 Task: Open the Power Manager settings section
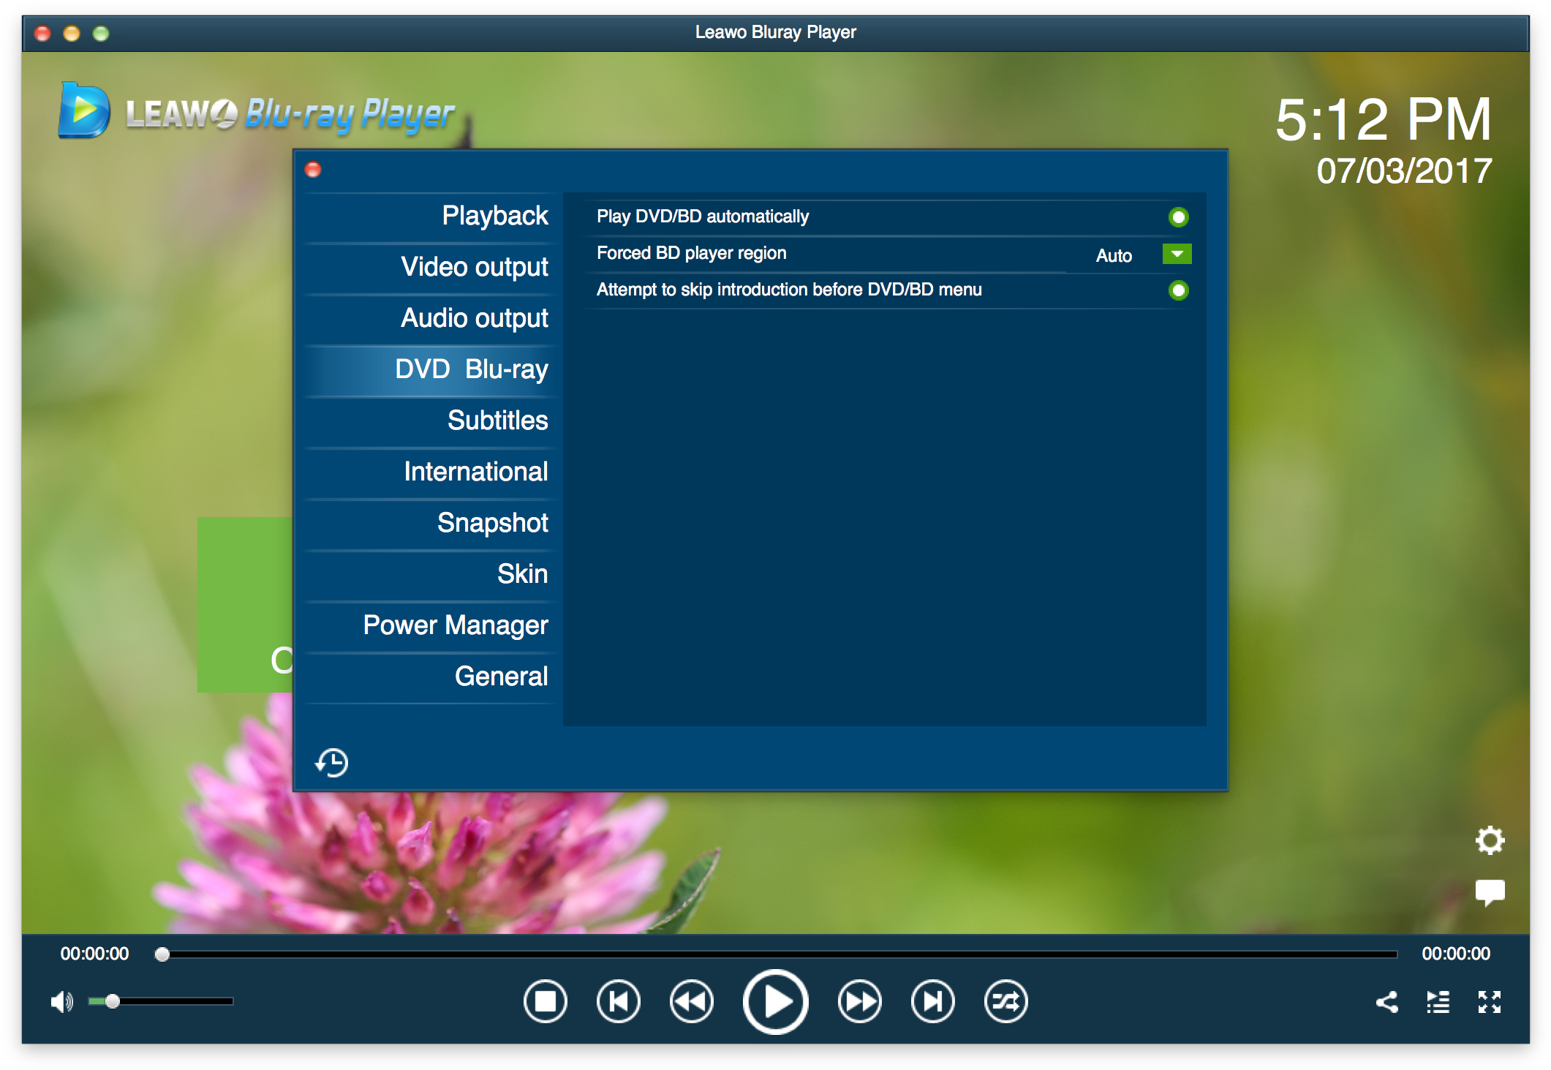[x=456, y=625]
